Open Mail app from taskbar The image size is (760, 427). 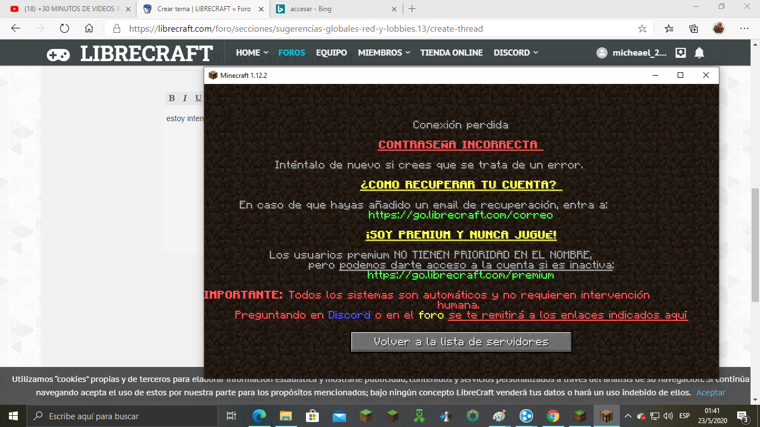(x=339, y=416)
